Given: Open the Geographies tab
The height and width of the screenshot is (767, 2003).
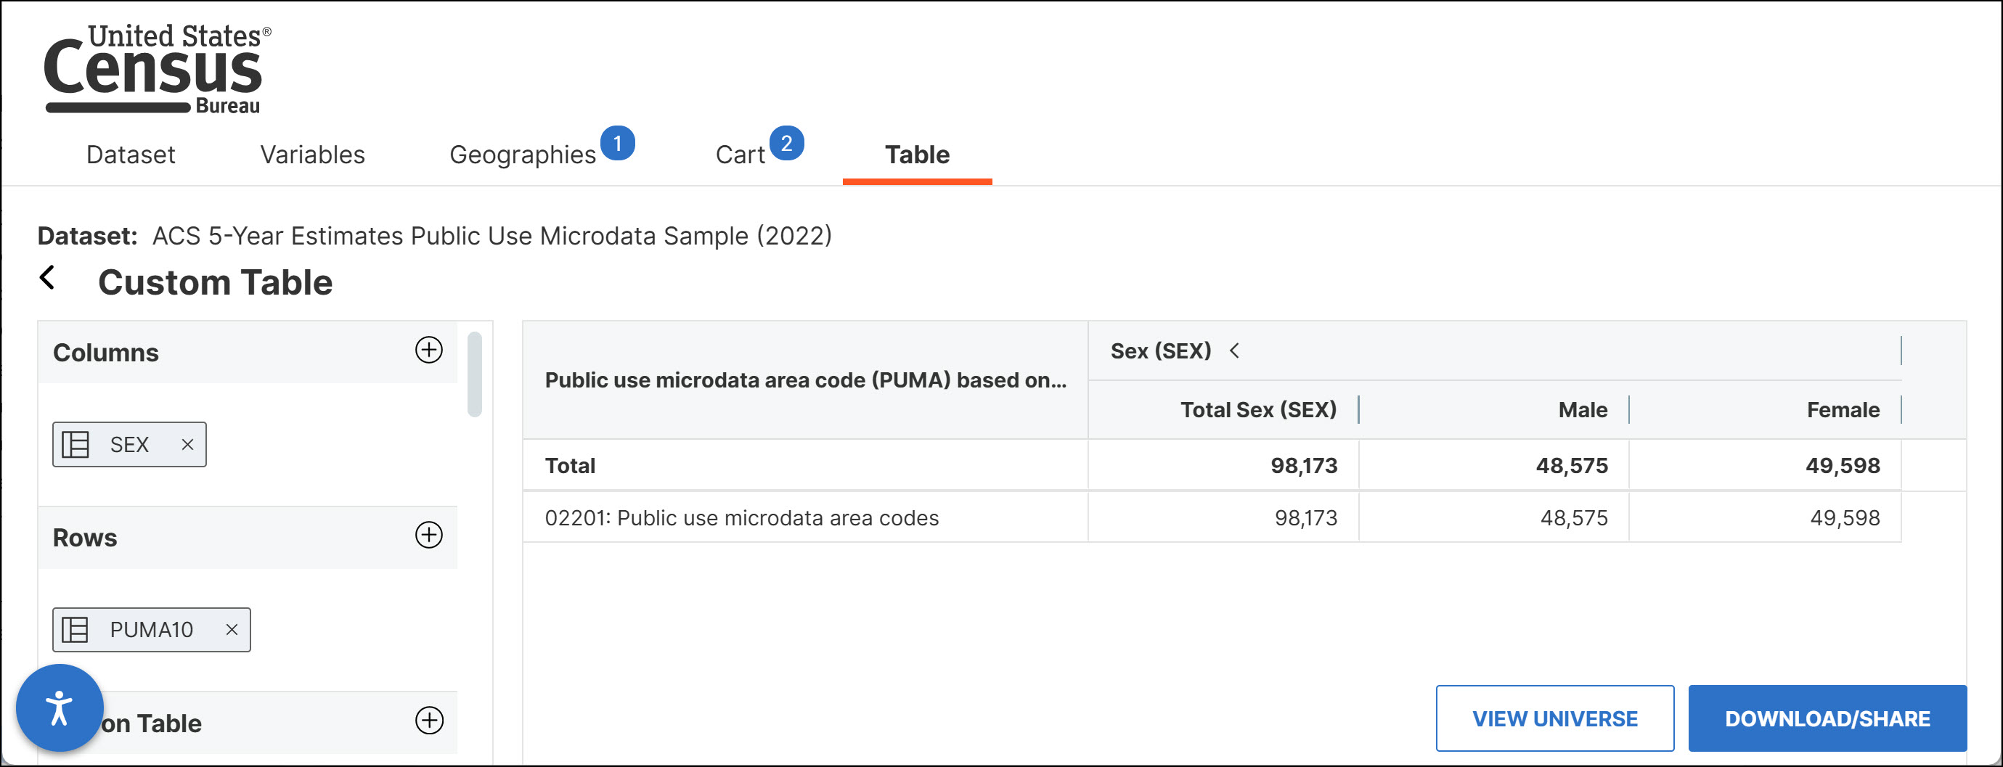Looking at the screenshot, I should pyautogui.click(x=523, y=155).
